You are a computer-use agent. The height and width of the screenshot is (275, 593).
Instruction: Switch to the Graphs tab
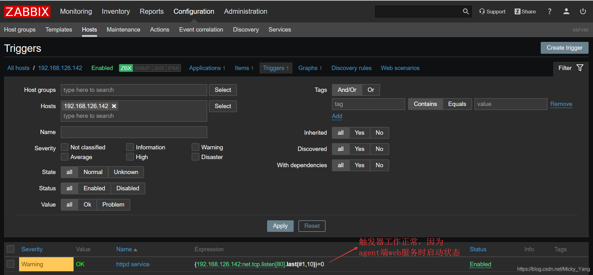(308, 68)
